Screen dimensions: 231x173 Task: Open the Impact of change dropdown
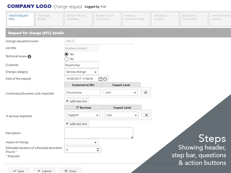81,142
